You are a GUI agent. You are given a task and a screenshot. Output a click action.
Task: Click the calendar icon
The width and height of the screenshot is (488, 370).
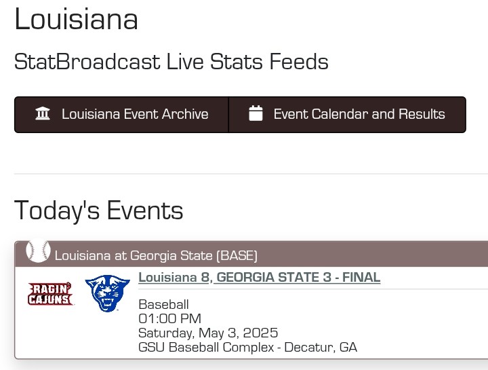pyautogui.click(x=256, y=113)
